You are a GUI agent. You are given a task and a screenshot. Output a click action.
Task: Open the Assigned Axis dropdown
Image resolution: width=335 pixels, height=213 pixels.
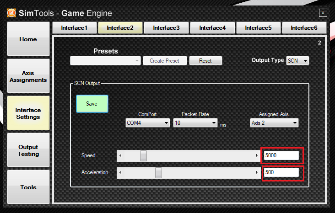pos(274,123)
